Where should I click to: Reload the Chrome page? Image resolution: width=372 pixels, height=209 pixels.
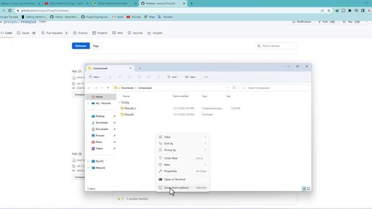click(x=10, y=10)
